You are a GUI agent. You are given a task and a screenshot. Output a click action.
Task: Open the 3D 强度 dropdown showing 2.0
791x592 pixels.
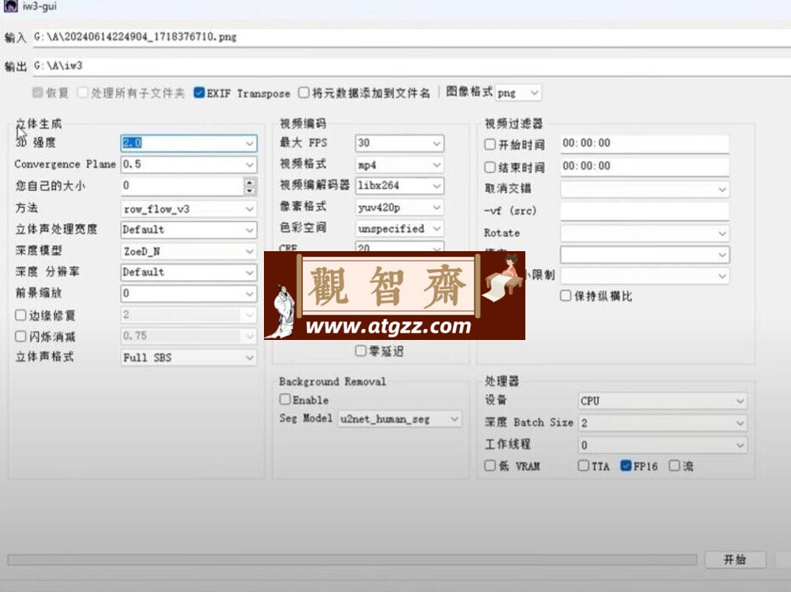189,143
